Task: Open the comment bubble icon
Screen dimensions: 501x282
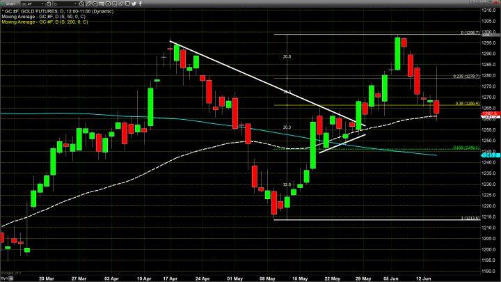Action: pyautogui.click(x=127, y=4)
